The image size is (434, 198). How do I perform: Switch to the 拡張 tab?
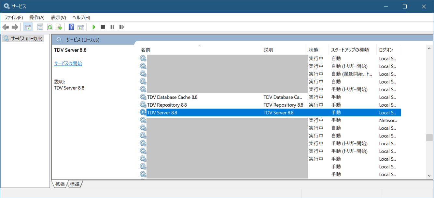pos(60,184)
